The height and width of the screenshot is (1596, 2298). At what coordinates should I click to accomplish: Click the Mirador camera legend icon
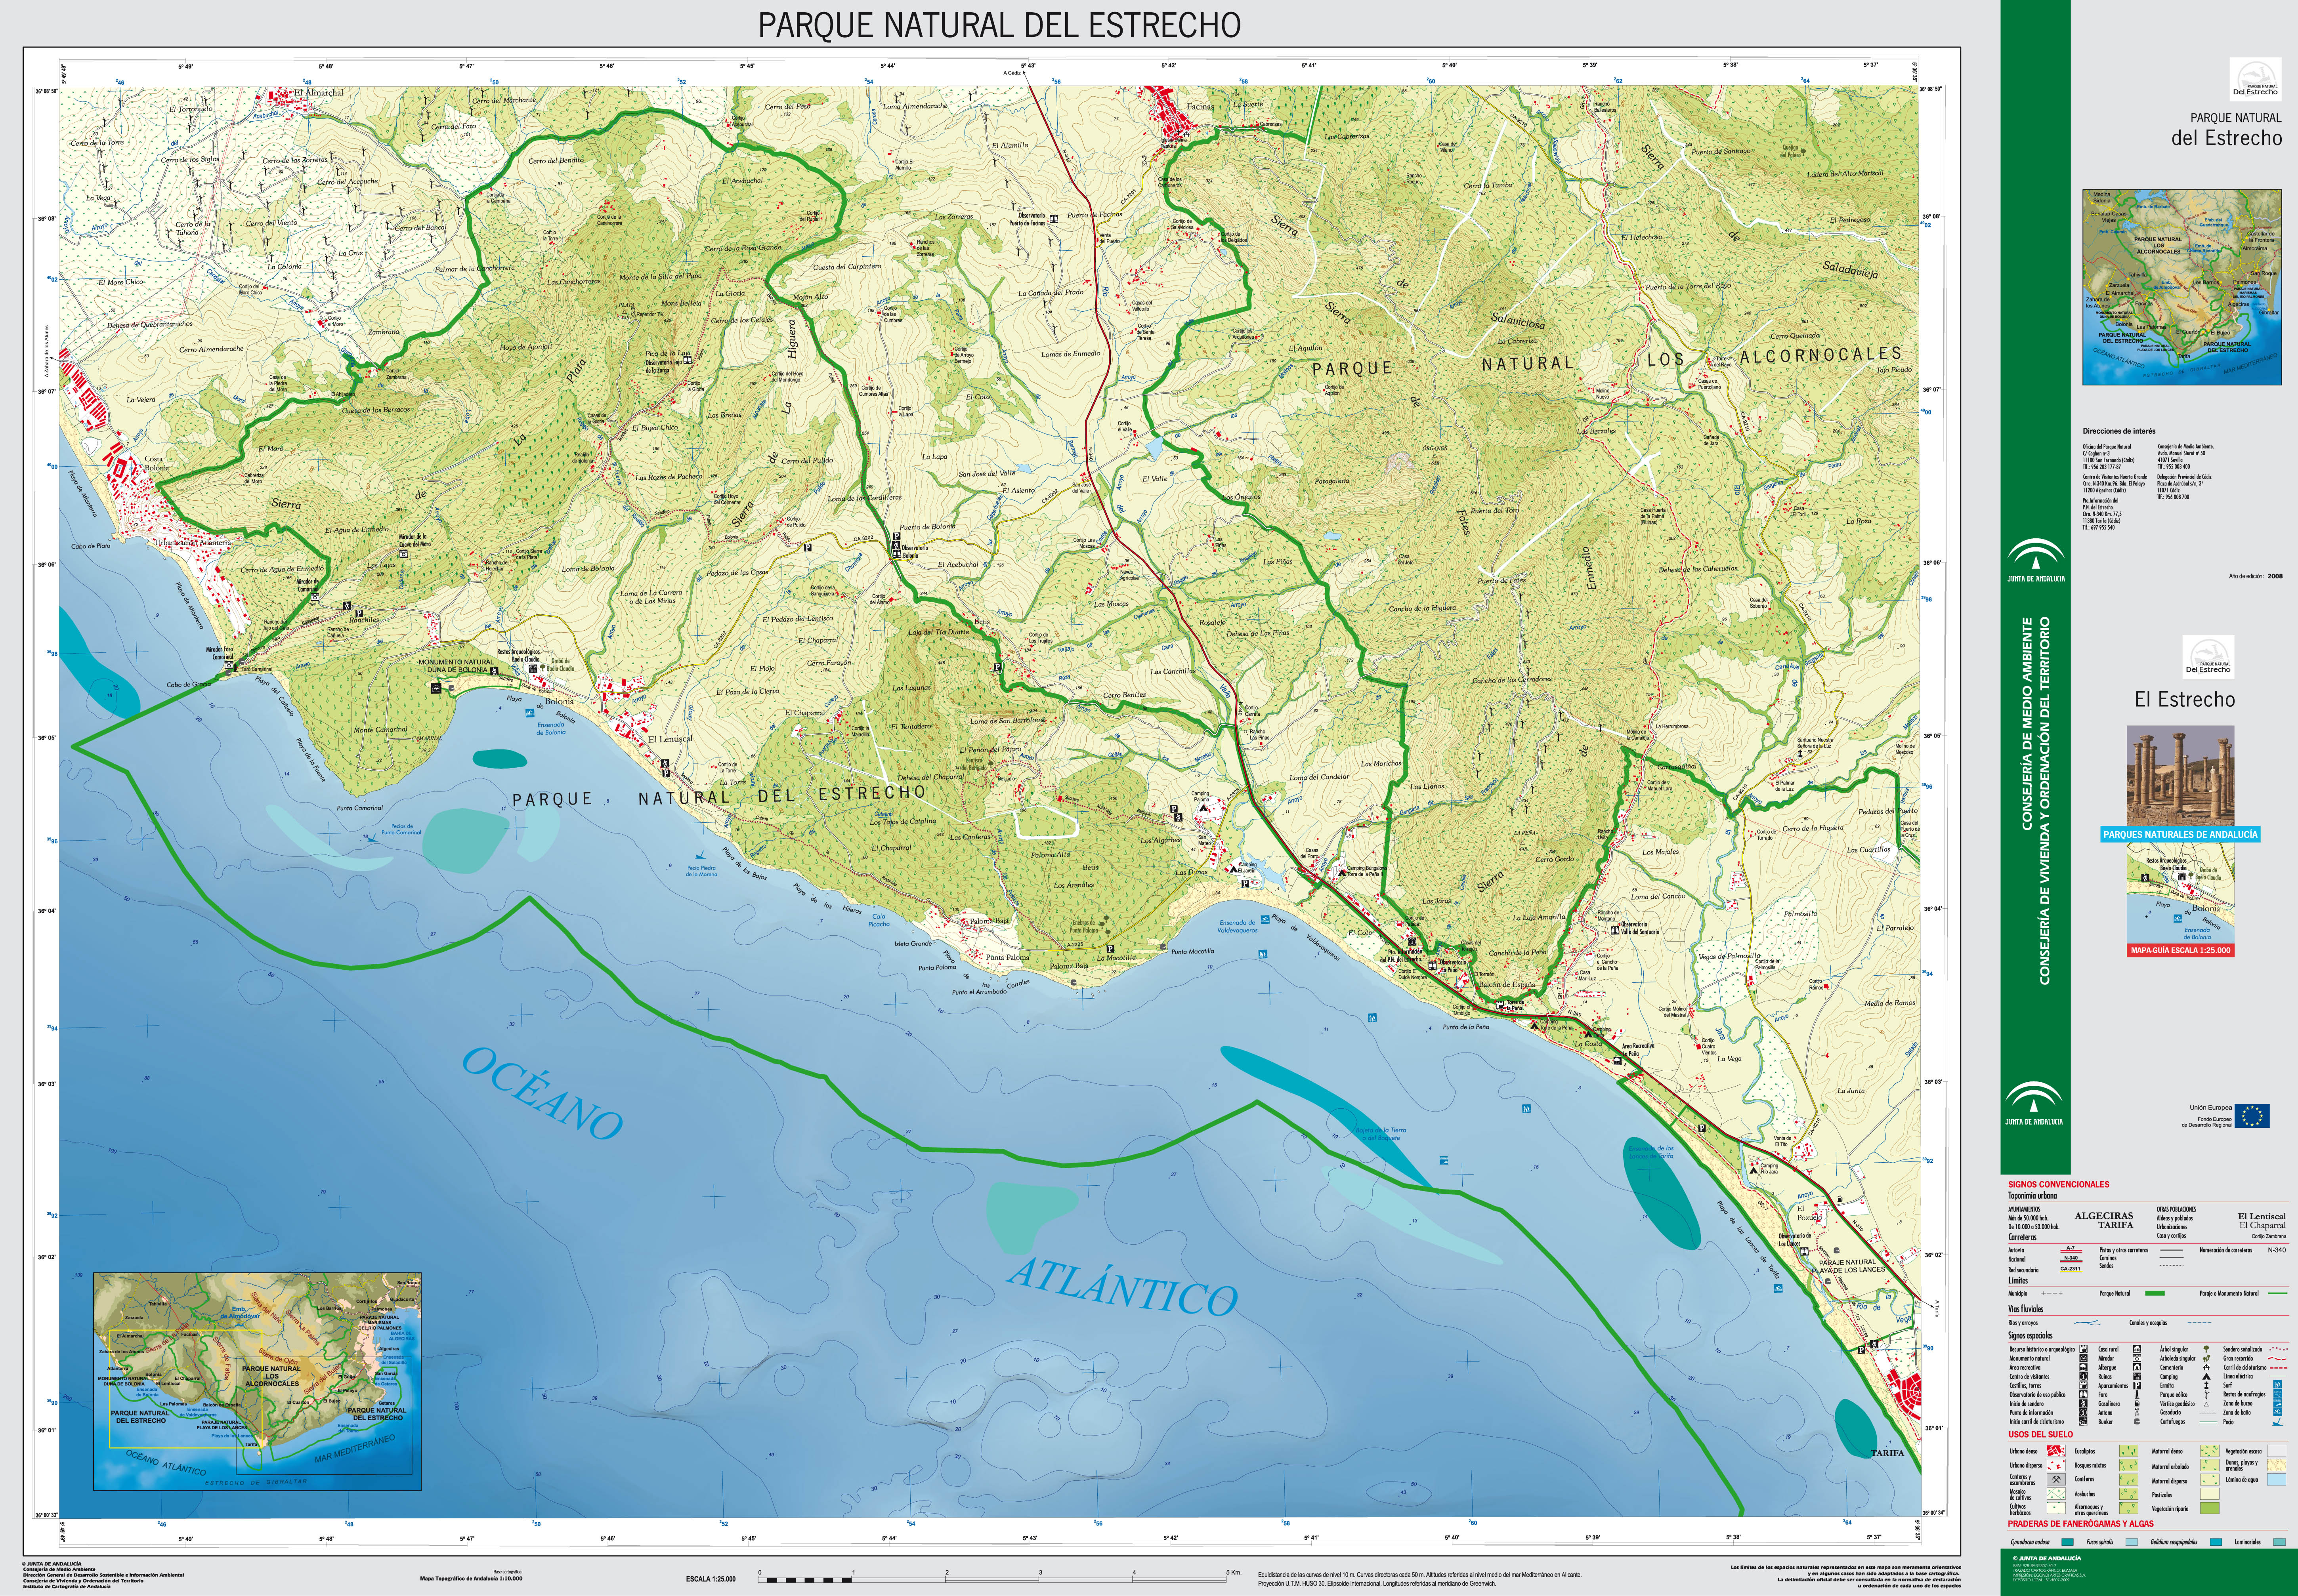pos(2137,1358)
